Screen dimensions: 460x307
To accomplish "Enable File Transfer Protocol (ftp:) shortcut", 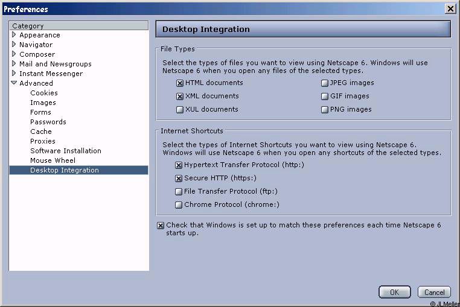I will click(x=179, y=192).
